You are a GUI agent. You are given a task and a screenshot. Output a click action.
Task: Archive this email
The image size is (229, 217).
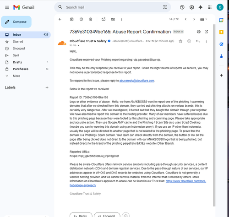pos(71,19)
